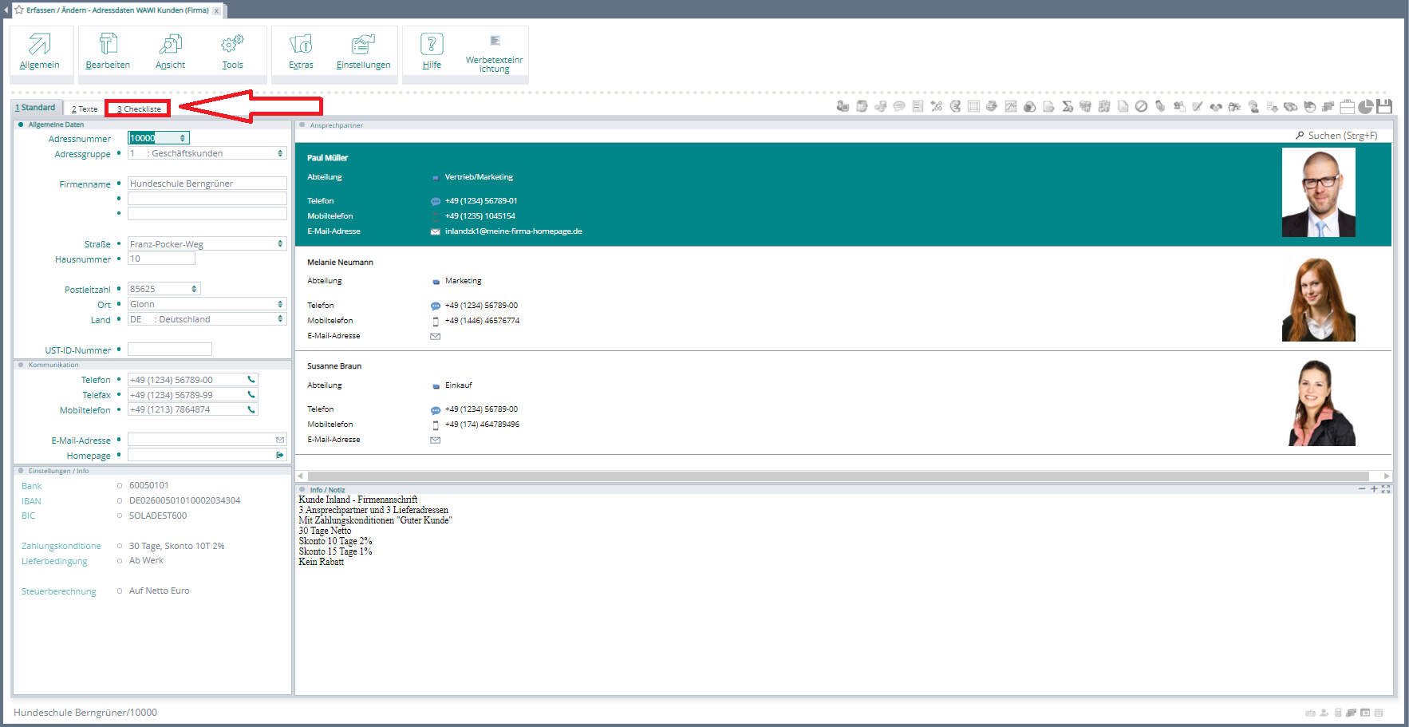Toggle the Kommunikation section header
This screenshot has width=1409, height=727.
click(21, 365)
